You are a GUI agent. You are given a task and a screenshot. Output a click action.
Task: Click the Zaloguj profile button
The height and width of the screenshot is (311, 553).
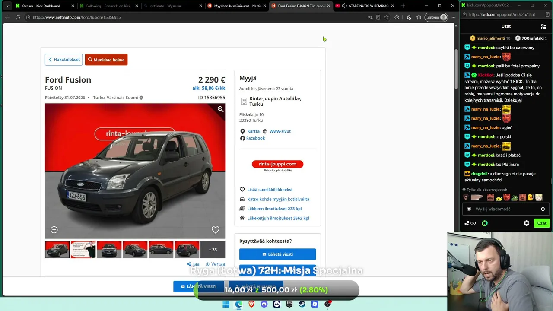pyautogui.click(x=436, y=17)
